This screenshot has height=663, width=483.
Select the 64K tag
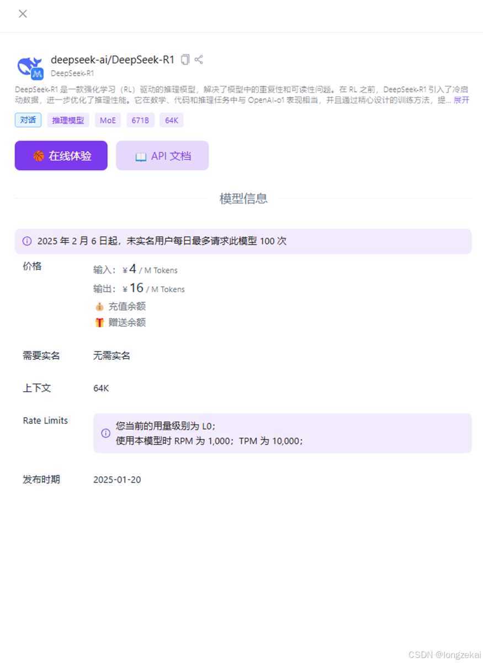(171, 120)
